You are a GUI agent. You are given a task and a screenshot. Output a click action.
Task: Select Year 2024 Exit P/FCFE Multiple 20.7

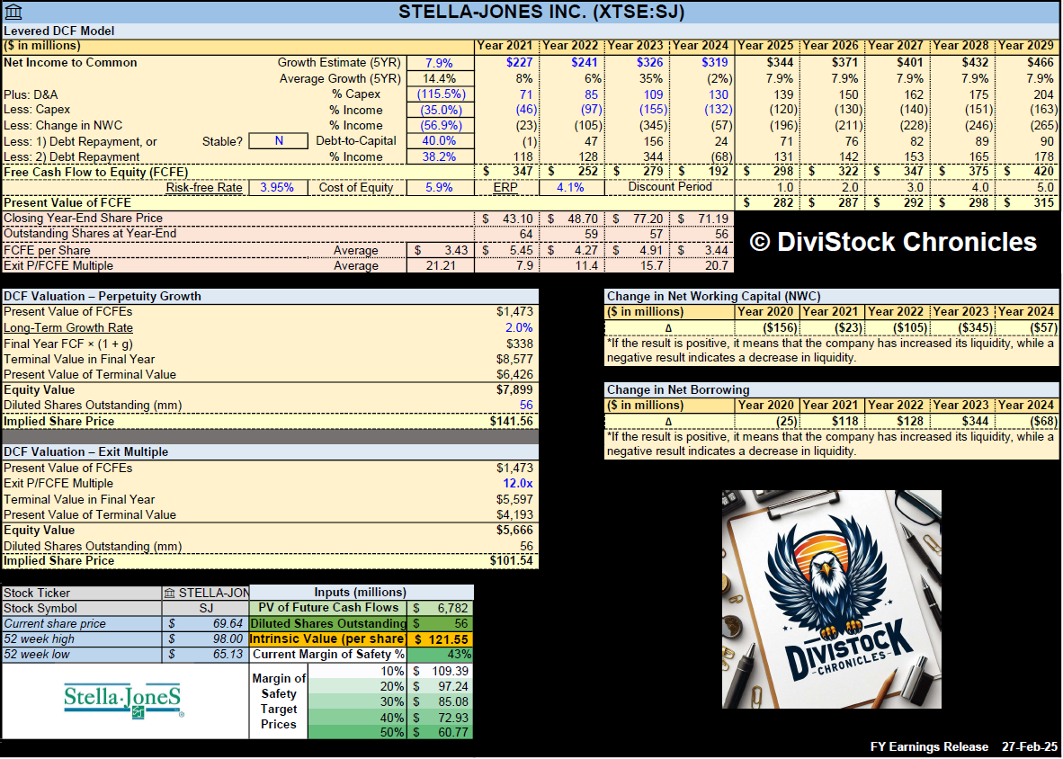[701, 265]
